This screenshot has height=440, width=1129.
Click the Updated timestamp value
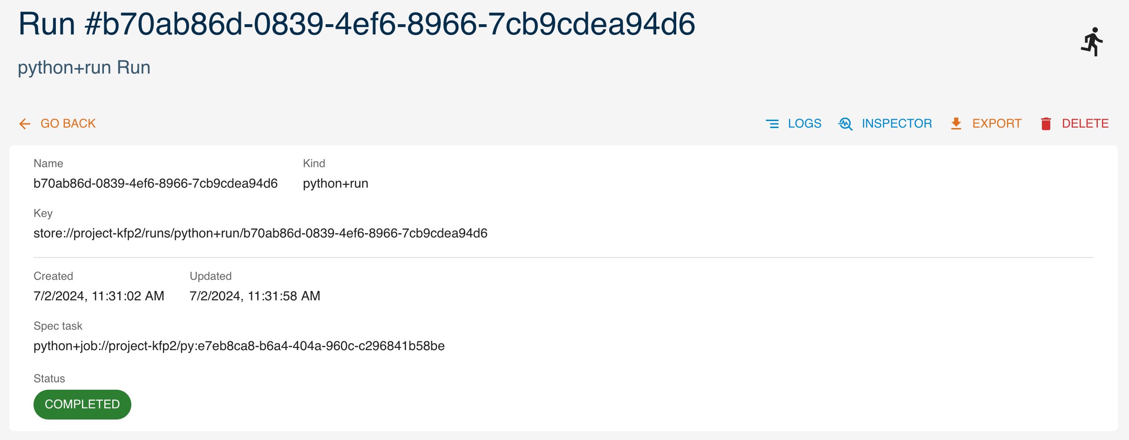pos(255,296)
